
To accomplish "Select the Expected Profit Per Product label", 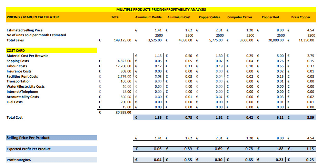I will point(29,149).
